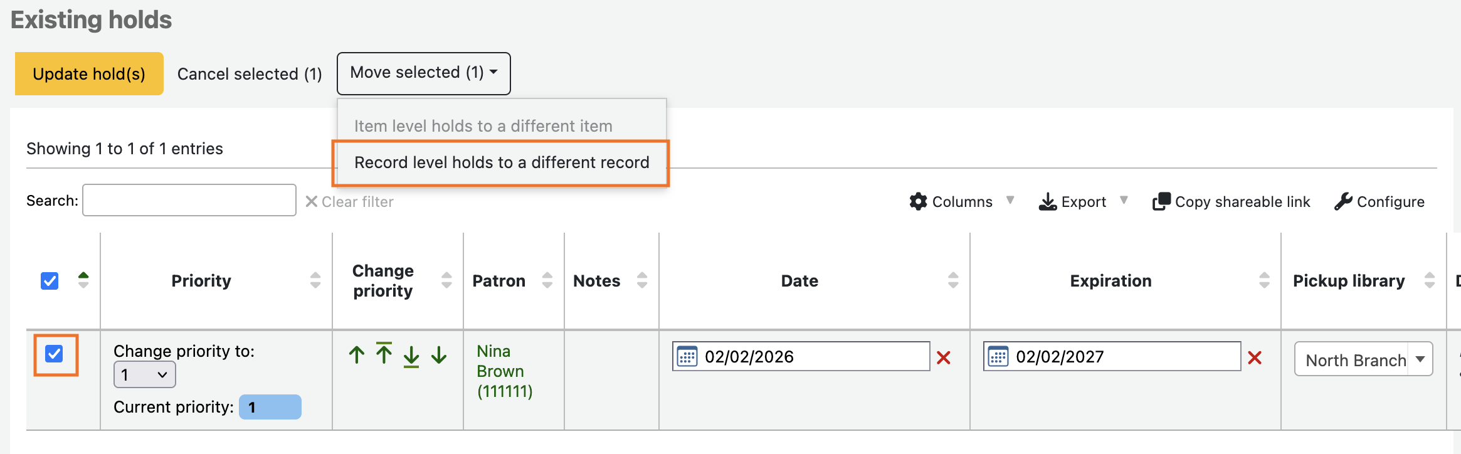This screenshot has width=1461, height=454.
Task: Open the Columns visibility dropdown
Action: click(x=961, y=202)
